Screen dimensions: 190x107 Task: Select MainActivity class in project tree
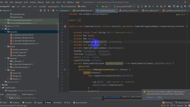click(x=18, y=17)
